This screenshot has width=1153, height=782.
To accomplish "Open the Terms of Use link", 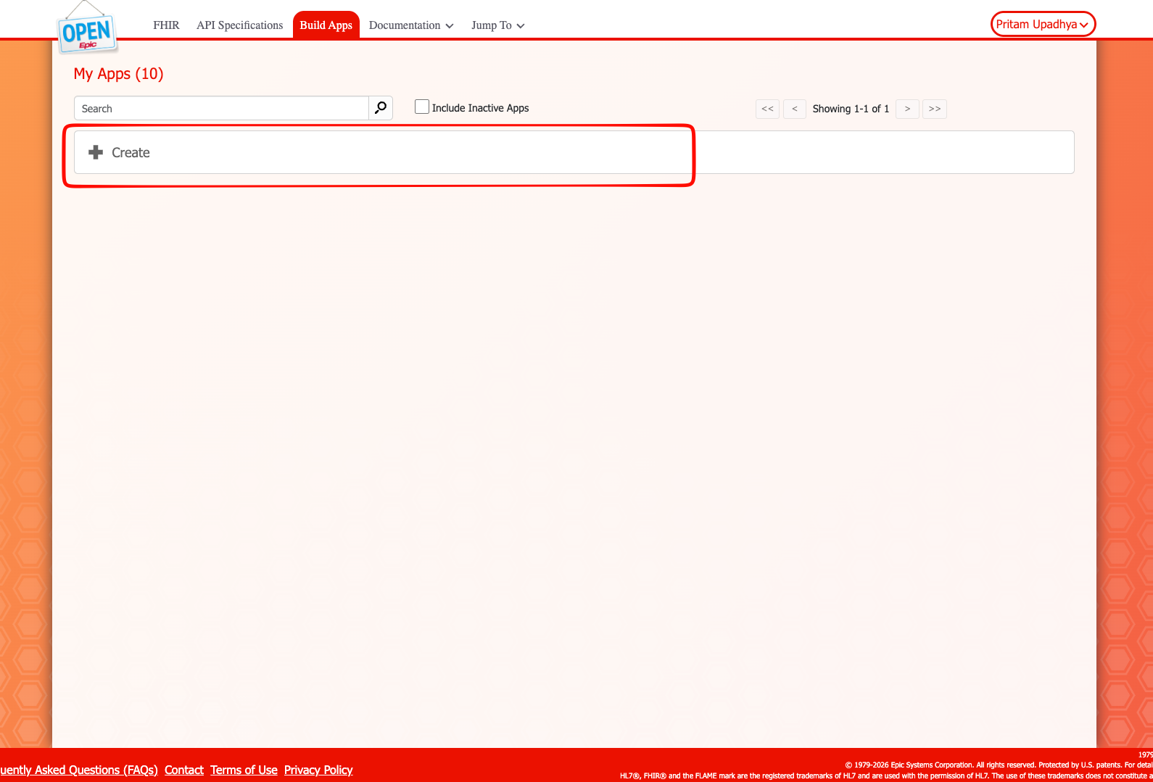I will pos(244,770).
